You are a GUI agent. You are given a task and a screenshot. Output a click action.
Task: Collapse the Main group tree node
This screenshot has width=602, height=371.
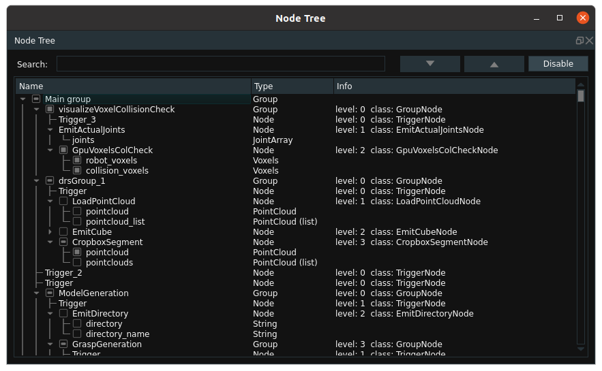[23, 99]
